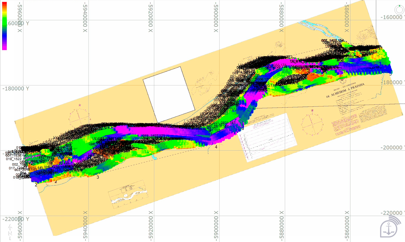
Task: Click the green dot on rotation ring
Action: [399, 6]
